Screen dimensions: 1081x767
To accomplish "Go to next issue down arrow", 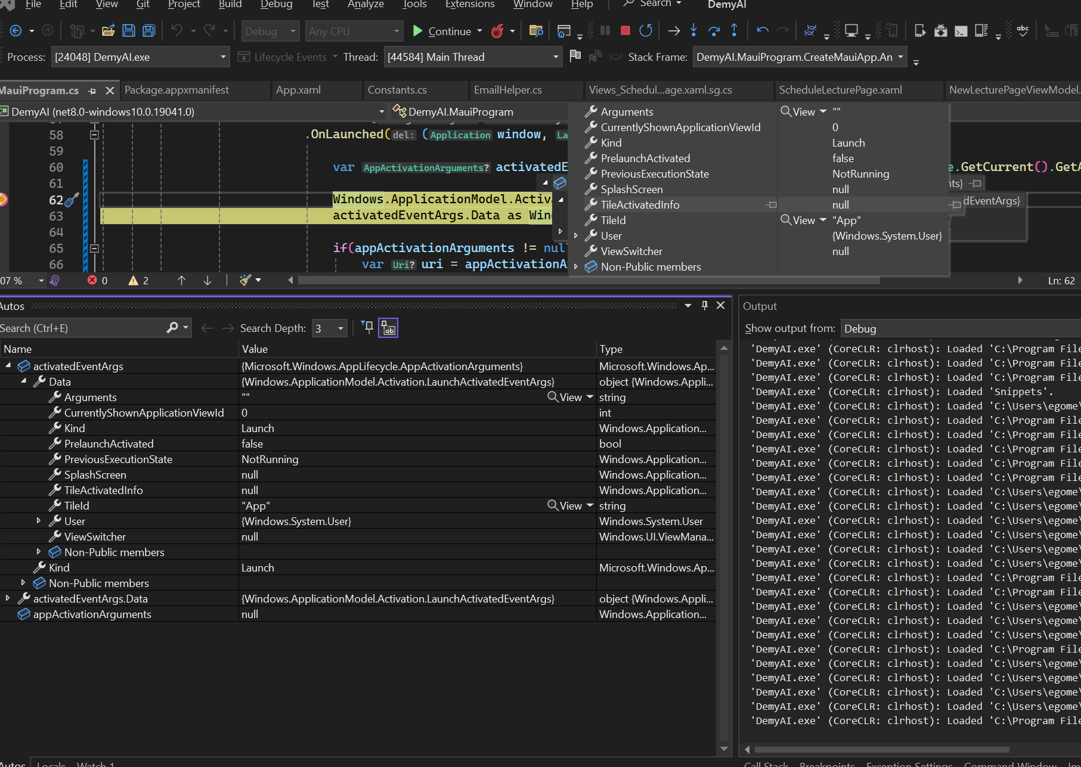I will pyautogui.click(x=207, y=281).
